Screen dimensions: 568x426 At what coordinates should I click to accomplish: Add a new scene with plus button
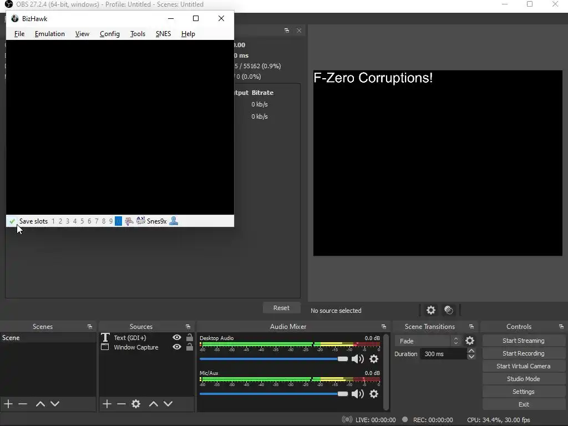pos(8,404)
